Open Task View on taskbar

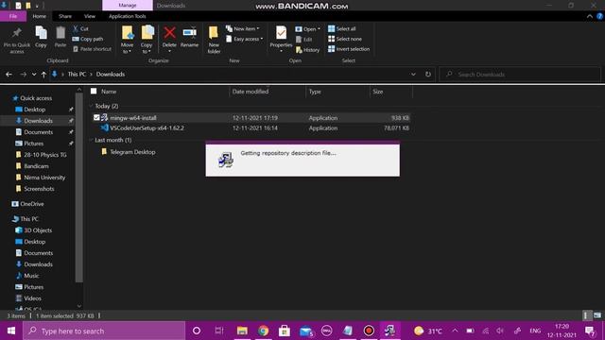pyautogui.click(x=218, y=331)
